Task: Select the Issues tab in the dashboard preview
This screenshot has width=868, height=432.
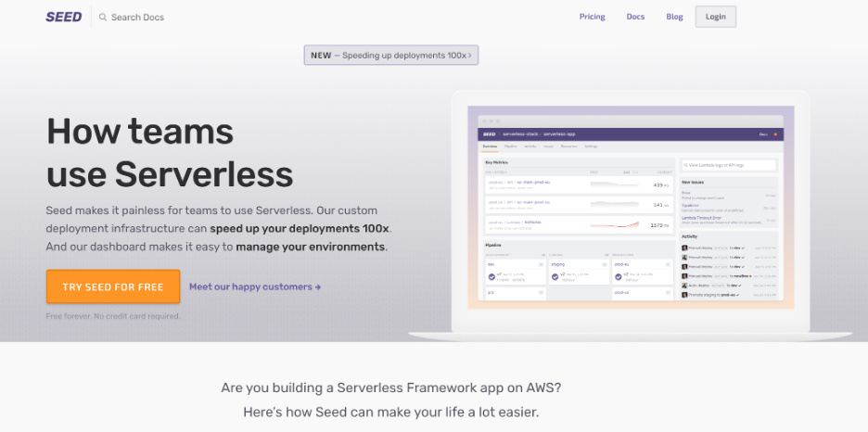Action: click(549, 146)
